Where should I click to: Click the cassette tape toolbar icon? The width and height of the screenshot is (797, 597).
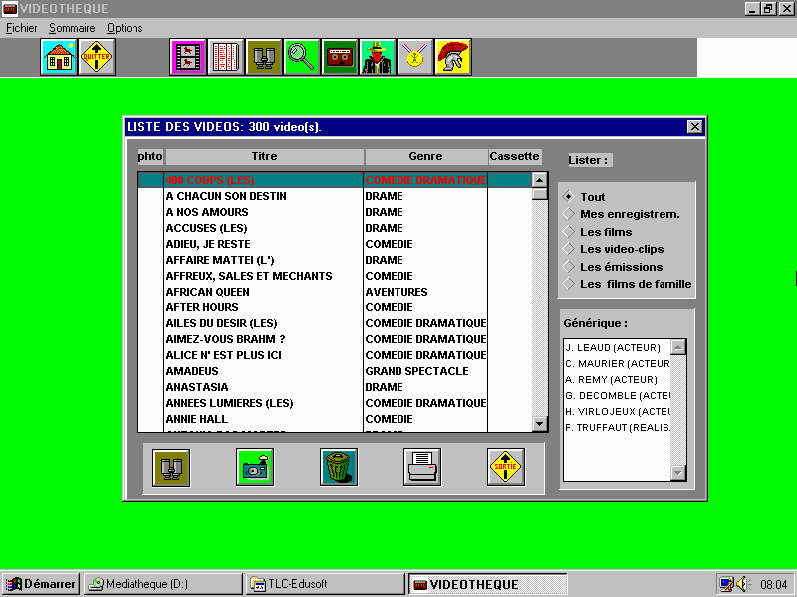click(x=339, y=58)
